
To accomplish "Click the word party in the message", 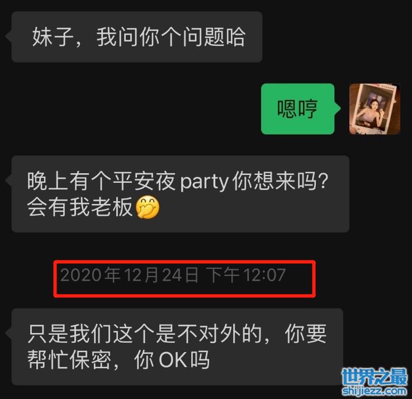I will coord(204,182).
